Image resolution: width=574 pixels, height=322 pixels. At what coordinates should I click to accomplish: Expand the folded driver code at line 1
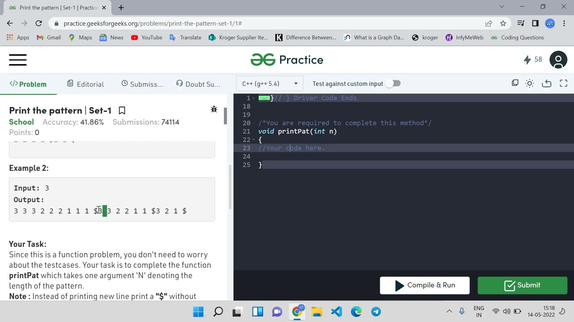(x=264, y=98)
